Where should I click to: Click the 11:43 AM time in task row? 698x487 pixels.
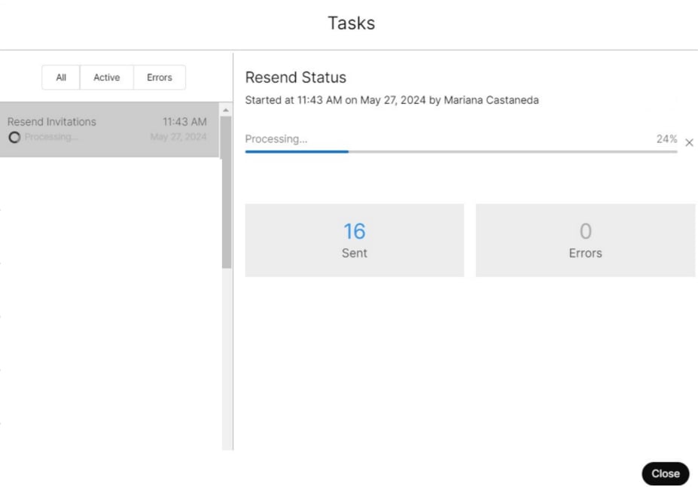click(x=184, y=122)
